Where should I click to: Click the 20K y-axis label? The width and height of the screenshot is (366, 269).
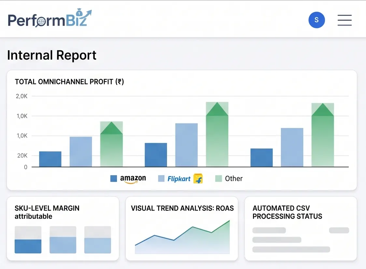(22, 156)
